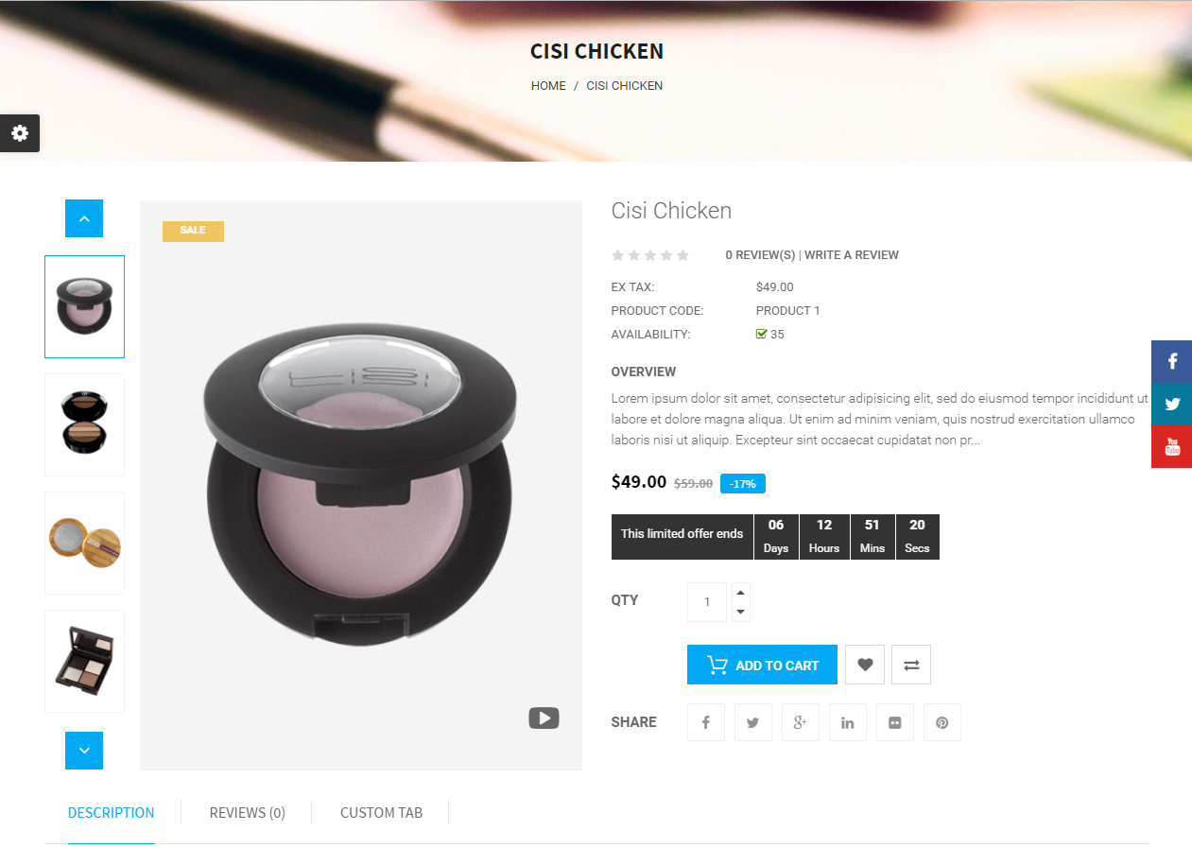Share product on Facebook
1192x865 pixels.
click(706, 722)
